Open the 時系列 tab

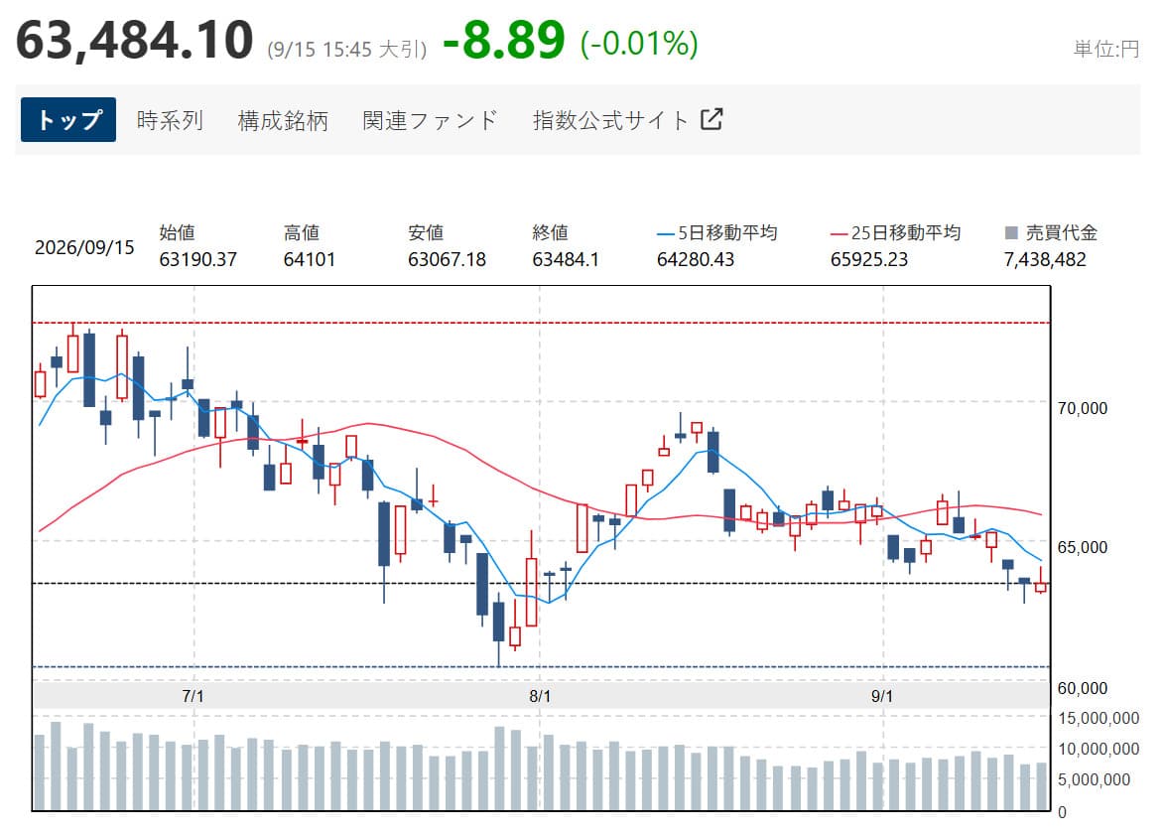(x=170, y=120)
